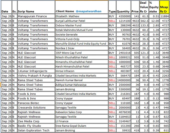Select price 4633 cell
The height and width of the screenshot is (133, 170).
(135, 21)
